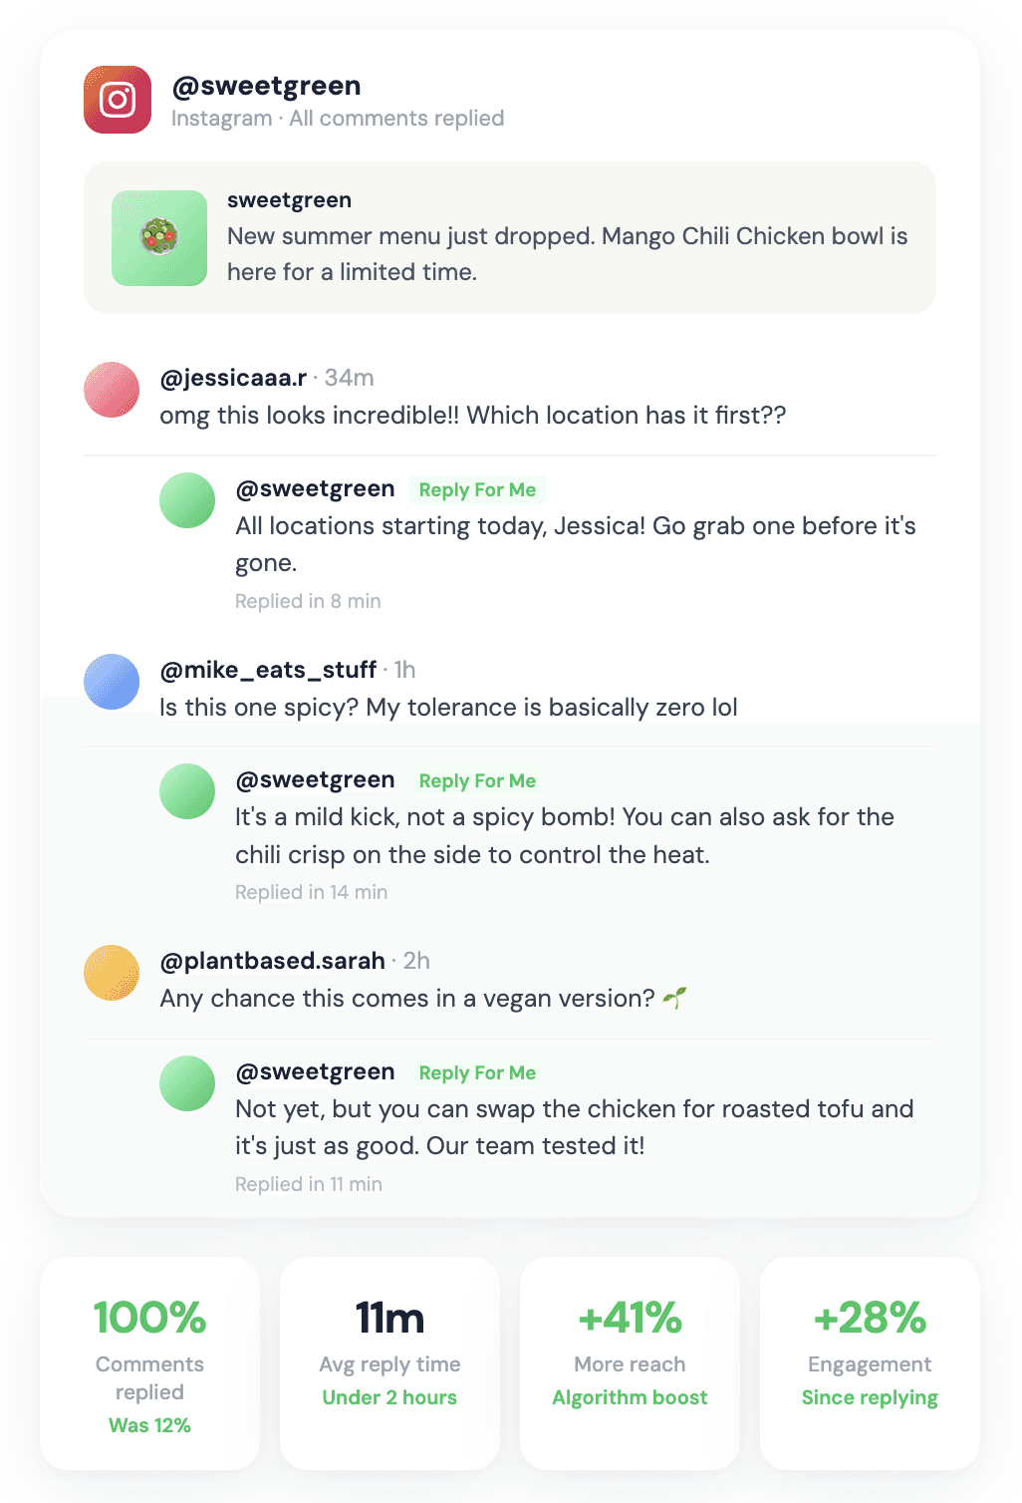
Task: Toggle Reply For Me on the vegan reply
Action: point(476,1072)
